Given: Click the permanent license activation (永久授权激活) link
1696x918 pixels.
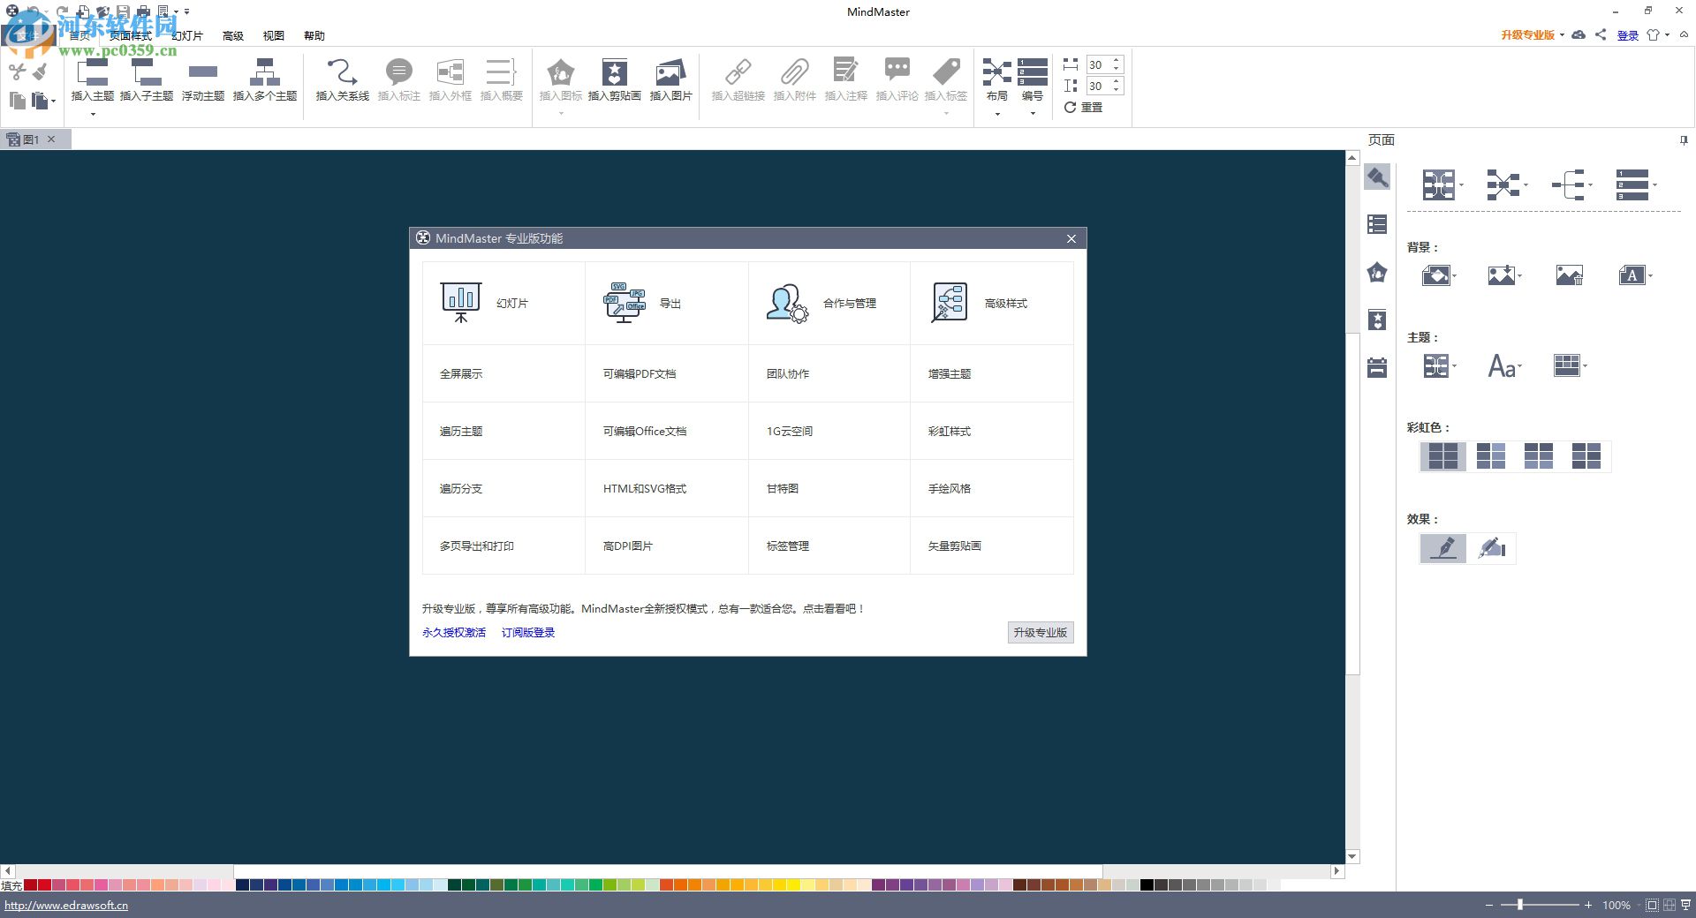Looking at the screenshot, I should (x=454, y=632).
